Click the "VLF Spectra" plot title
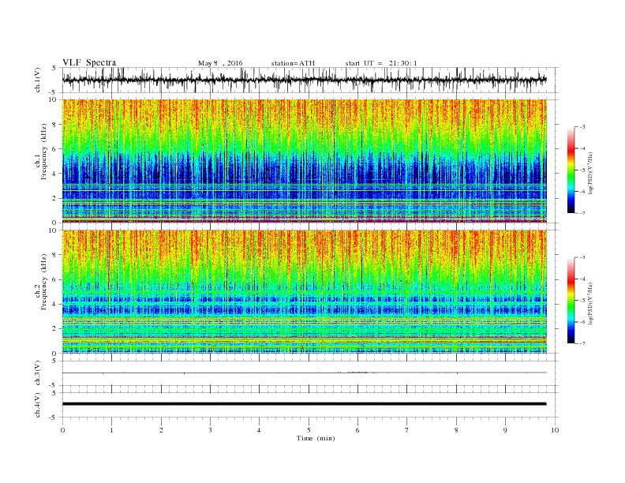625x483 pixels. (89, 62)
